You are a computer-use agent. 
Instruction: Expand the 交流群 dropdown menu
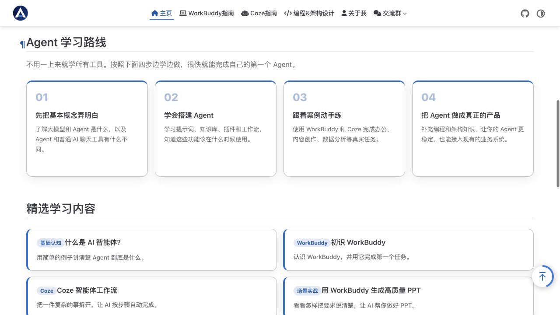390,14
